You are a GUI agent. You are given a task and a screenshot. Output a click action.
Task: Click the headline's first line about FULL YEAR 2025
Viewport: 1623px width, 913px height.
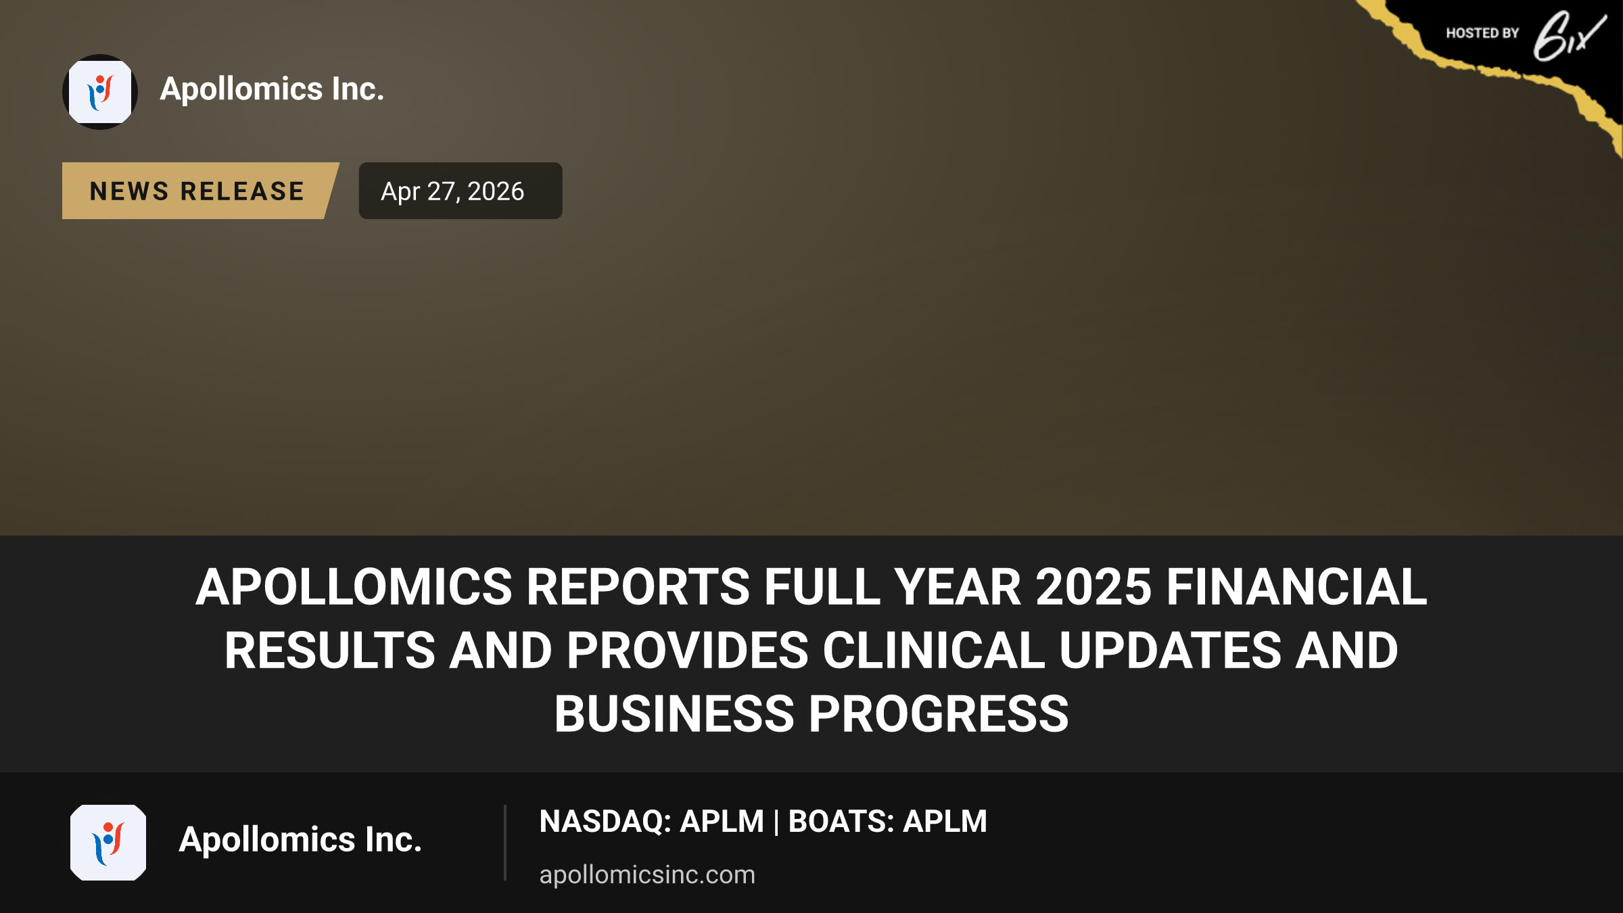pyautogui.click(x=811, y=587)
